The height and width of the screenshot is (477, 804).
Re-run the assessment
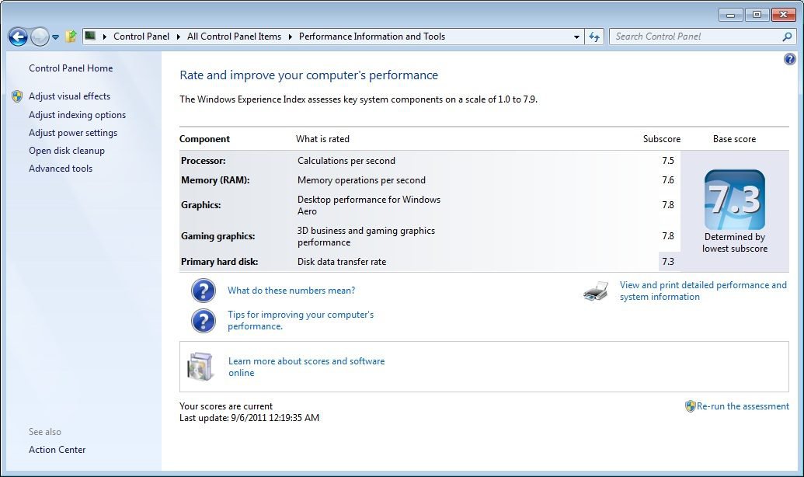pos(743,406)
